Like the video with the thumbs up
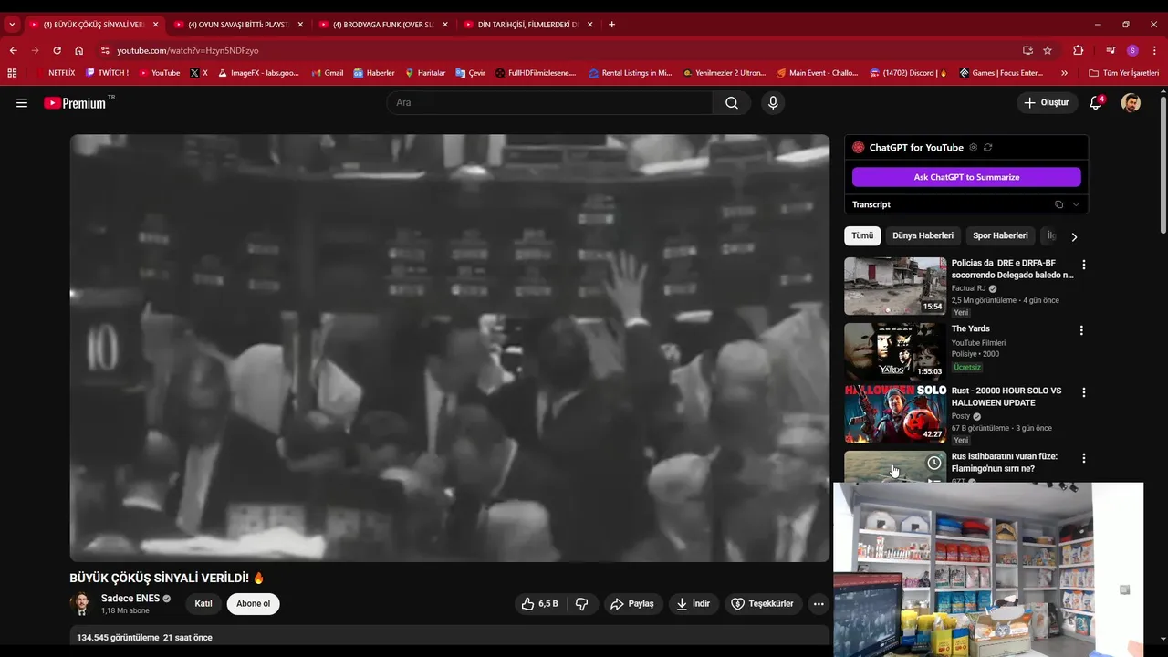 click(x=539, y=604)
